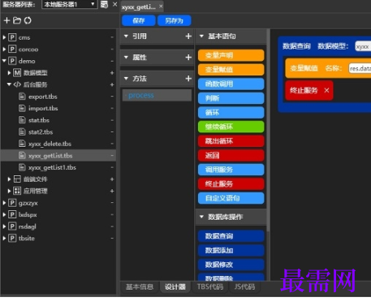
Task: Collapse the 方法 section
Action: coord(126,79)
